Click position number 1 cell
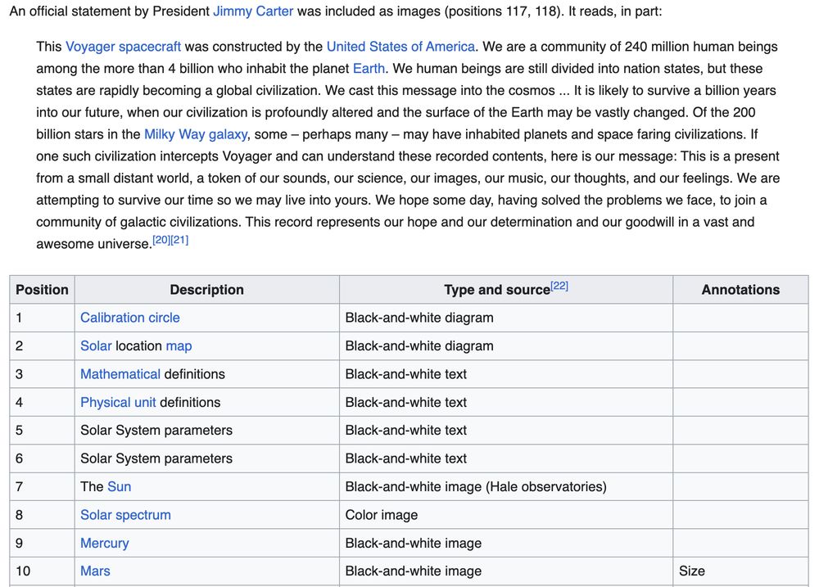 (x=42, y=318)
